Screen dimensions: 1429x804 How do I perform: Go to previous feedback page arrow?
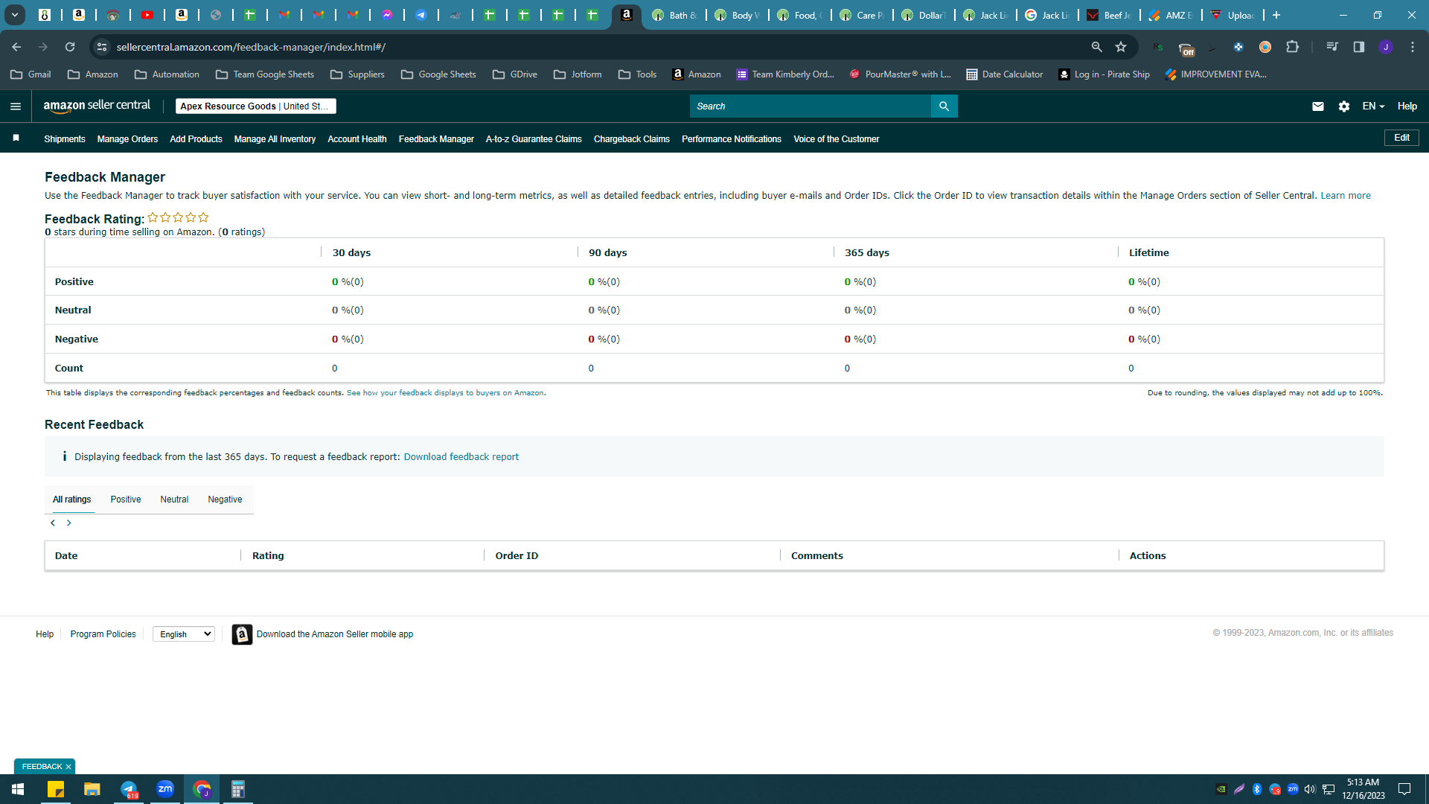(53, 523)
